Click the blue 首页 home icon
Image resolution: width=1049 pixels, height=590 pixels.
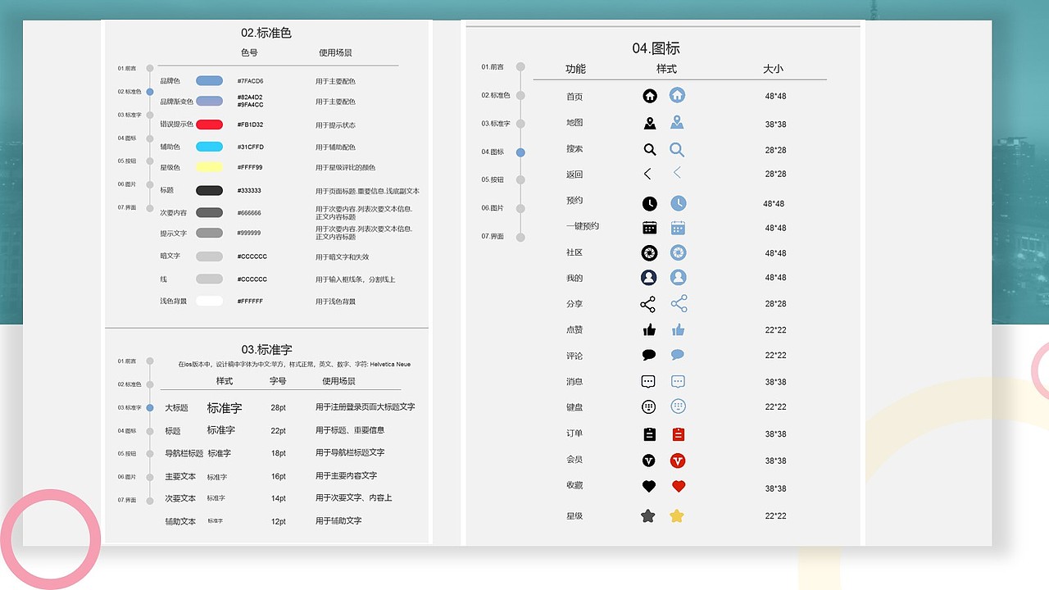pyautogui.click(x=677, y=95)
